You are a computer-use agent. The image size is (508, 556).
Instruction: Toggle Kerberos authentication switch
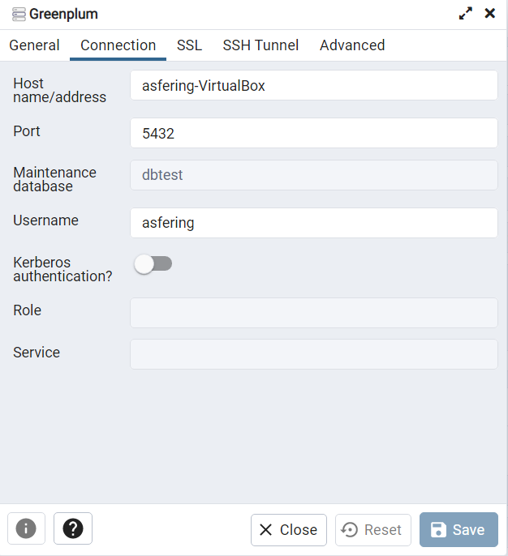click(153, 264)
